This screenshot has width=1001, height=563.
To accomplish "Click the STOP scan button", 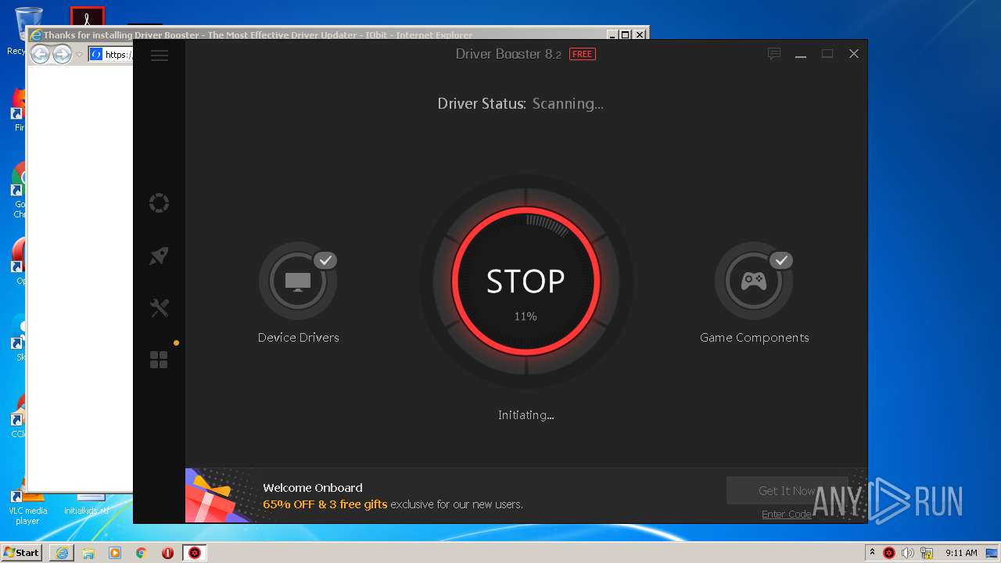I will coord(526,282).
